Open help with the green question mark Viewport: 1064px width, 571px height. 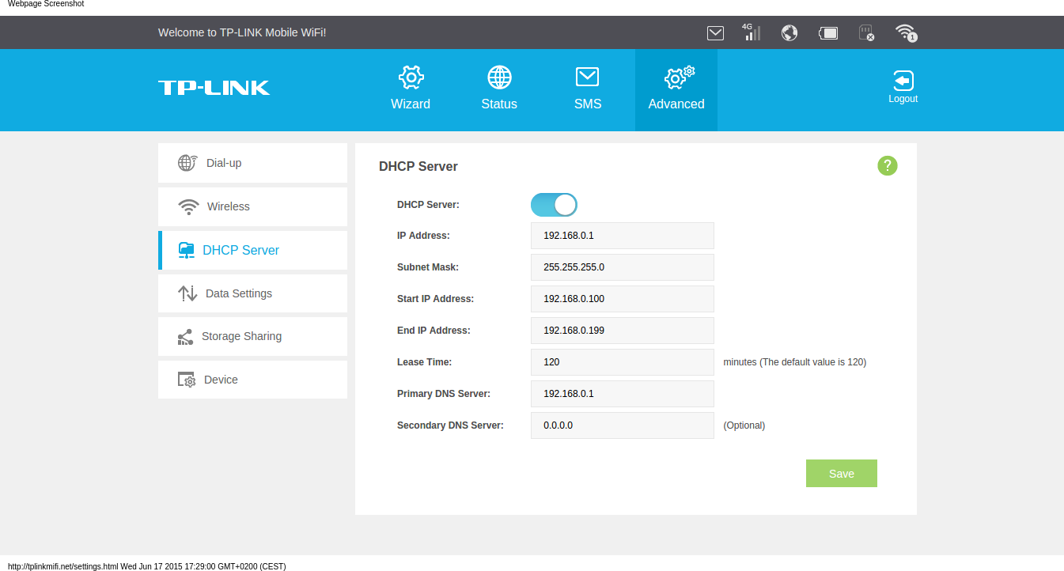coord(887,165)
